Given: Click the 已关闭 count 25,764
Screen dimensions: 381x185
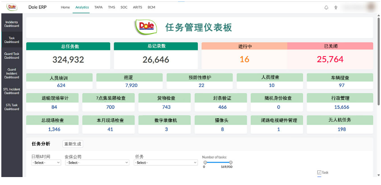Looking at the screenshot, I should 330,59.
